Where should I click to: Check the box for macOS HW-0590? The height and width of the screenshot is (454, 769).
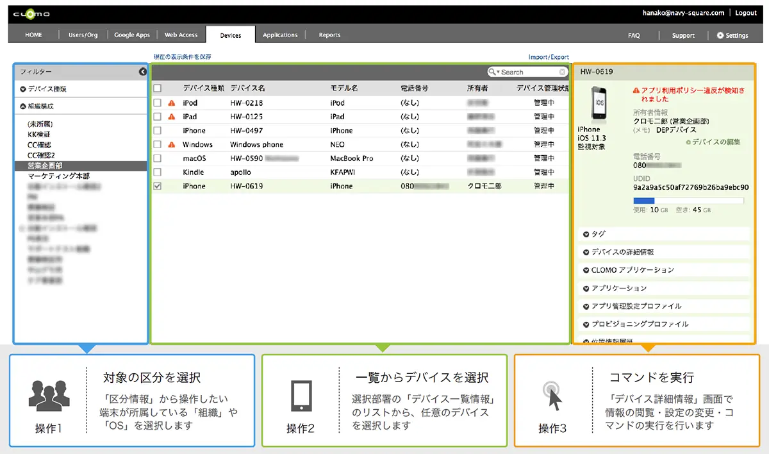(x=158, y=158)
